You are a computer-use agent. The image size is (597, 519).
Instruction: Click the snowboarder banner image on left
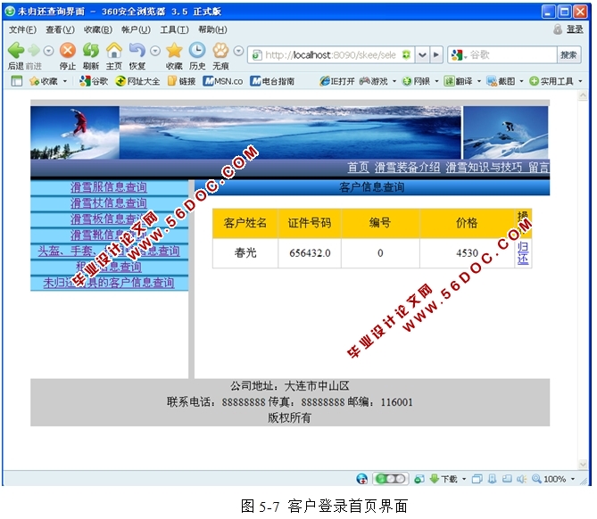(75, 132)
